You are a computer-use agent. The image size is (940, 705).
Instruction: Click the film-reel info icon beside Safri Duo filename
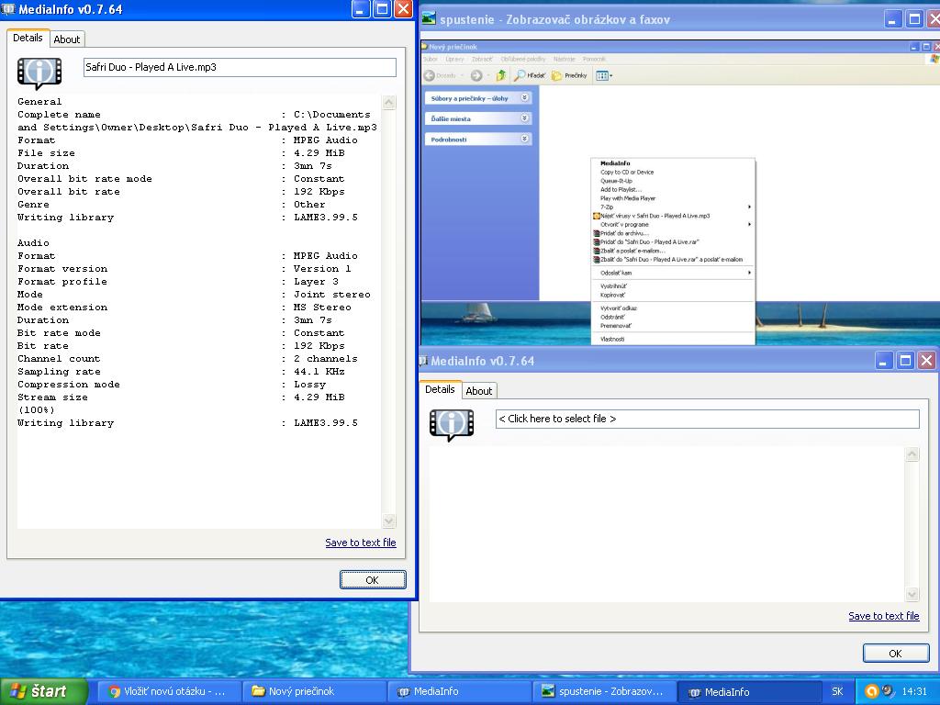(39, 73)
